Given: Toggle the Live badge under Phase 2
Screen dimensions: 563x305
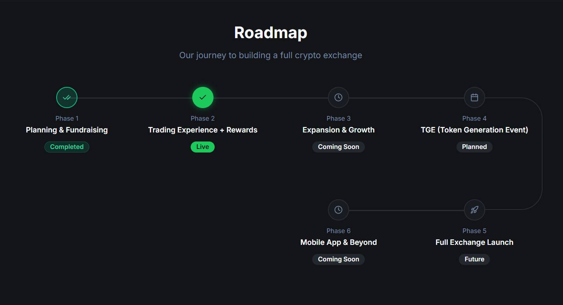Looking at the screenshot, I should (202, 147).
